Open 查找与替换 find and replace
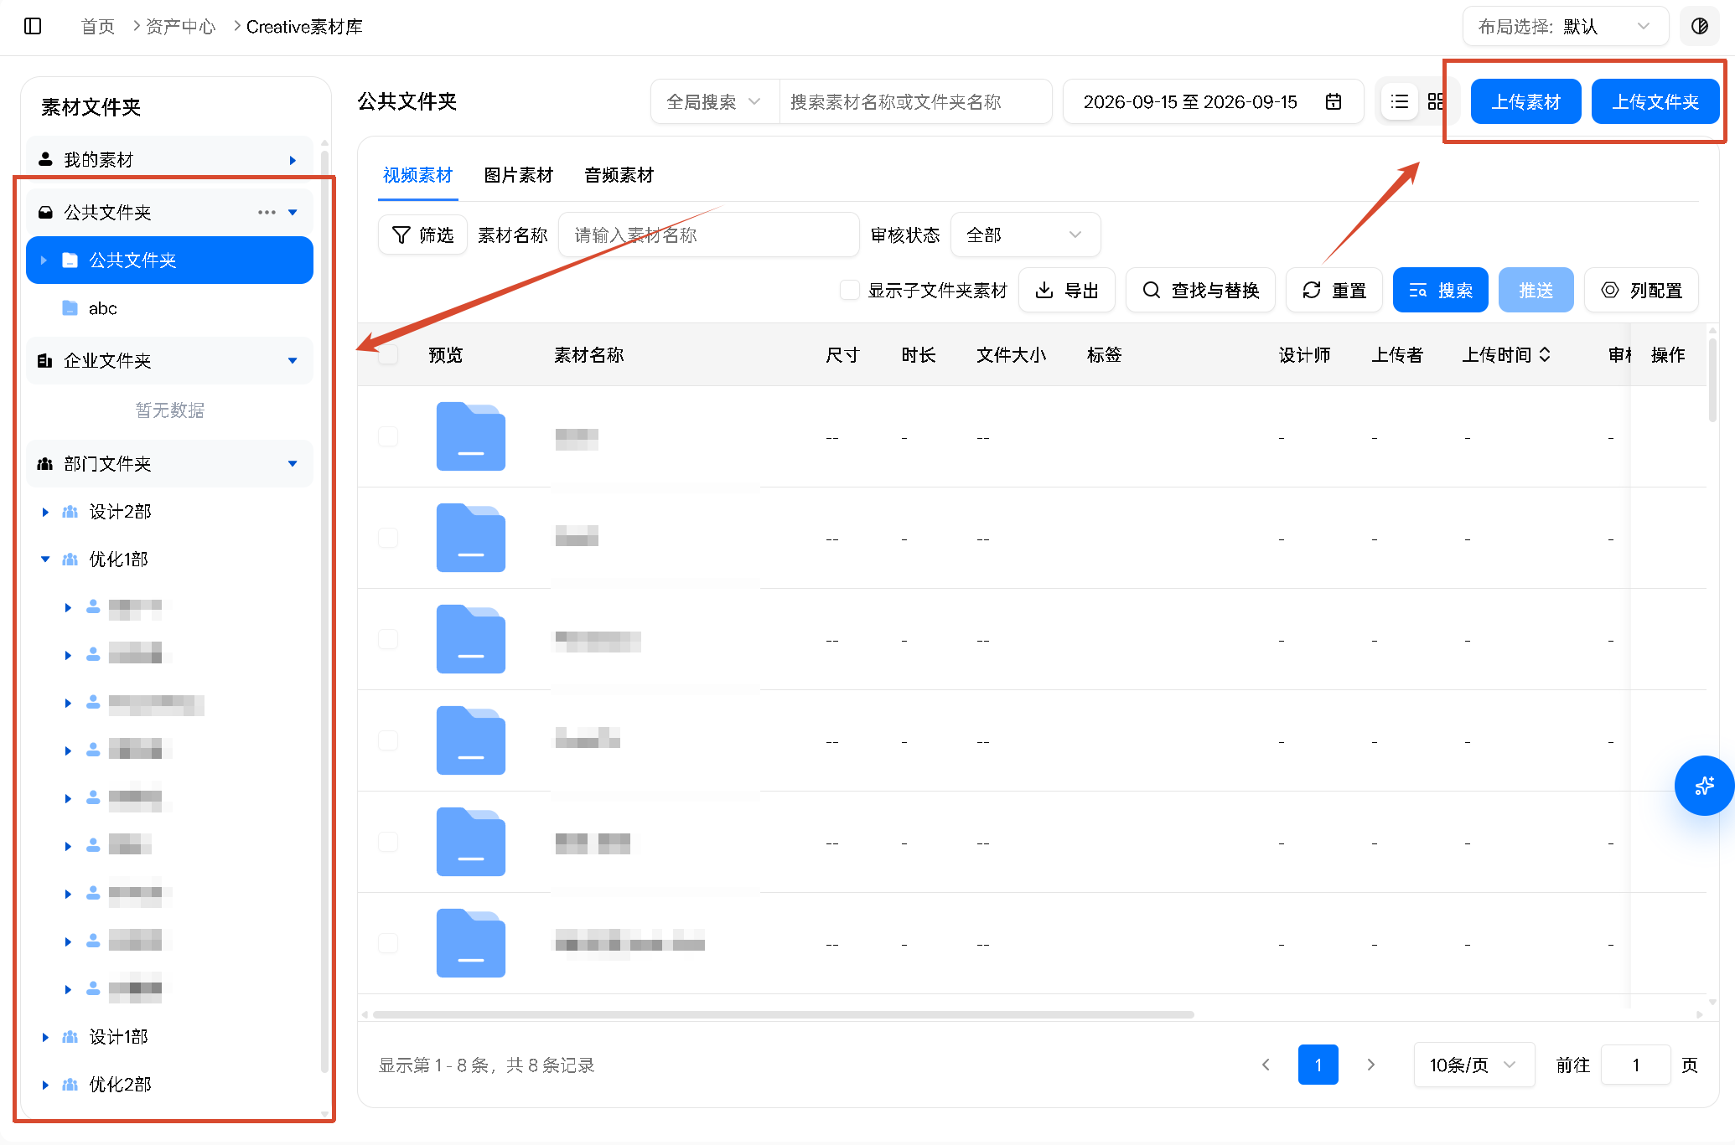Viewport: 1735px width, 1145px height. pyautogui.click(x=1200, y=290)
